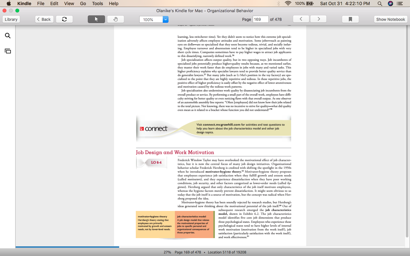Open the View menu

[69, 4]
